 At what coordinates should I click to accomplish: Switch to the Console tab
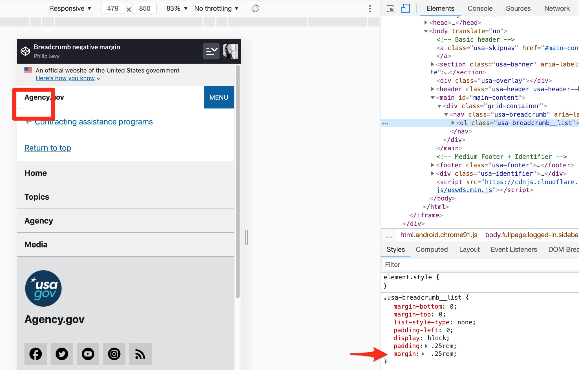pyautogui.click(x=480, y=8)
